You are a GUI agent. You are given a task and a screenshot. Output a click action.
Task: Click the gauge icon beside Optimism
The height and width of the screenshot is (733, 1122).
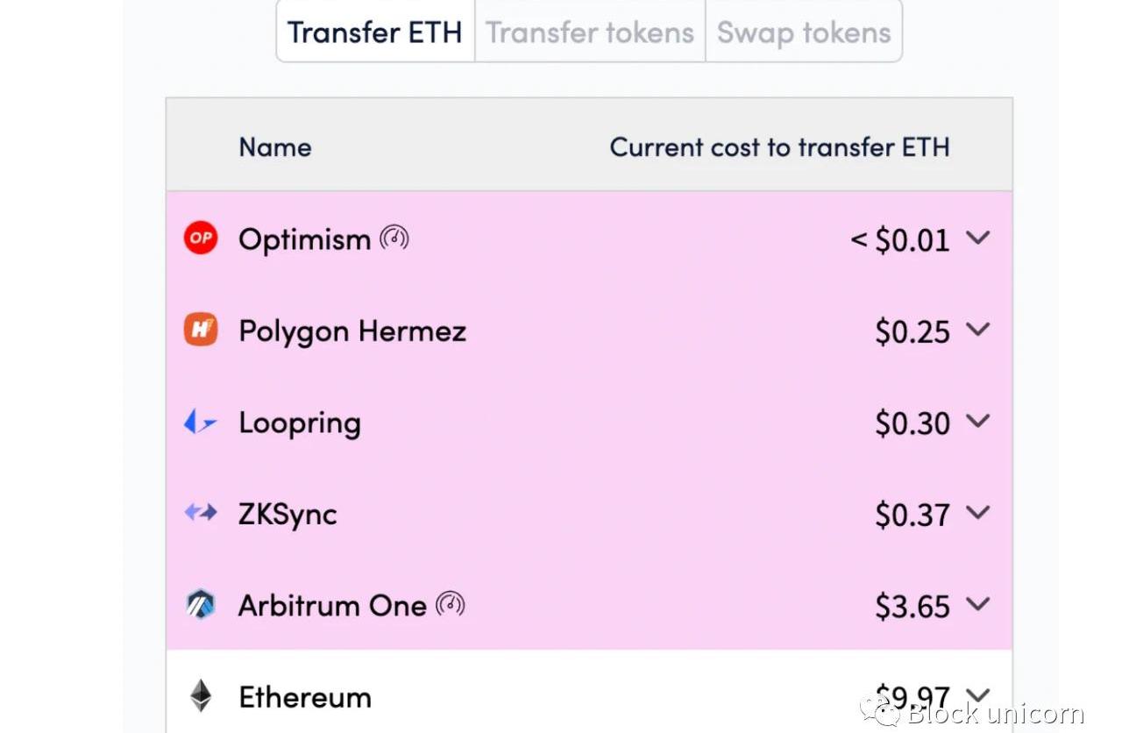click(394, 238)
